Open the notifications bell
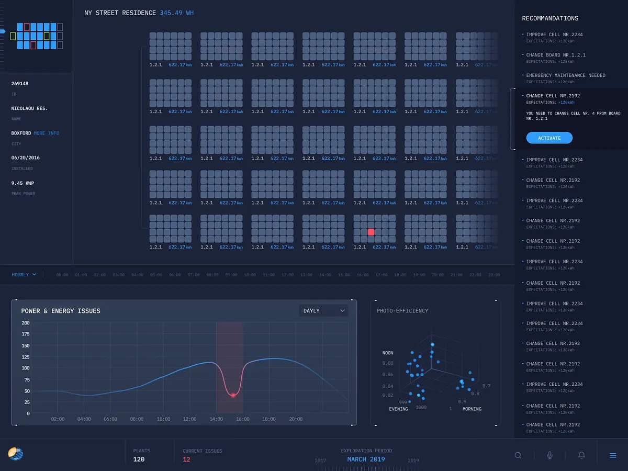The width and height of the screenshot is (628, 471). tap(581, 455)
